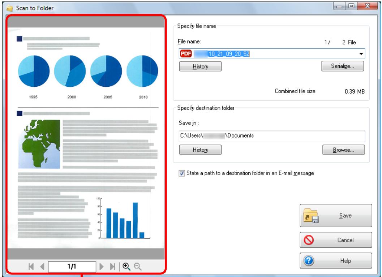Go to previous page in preview
The height and width of the screenshot is (277, 382).
click(x=42, y=267)
